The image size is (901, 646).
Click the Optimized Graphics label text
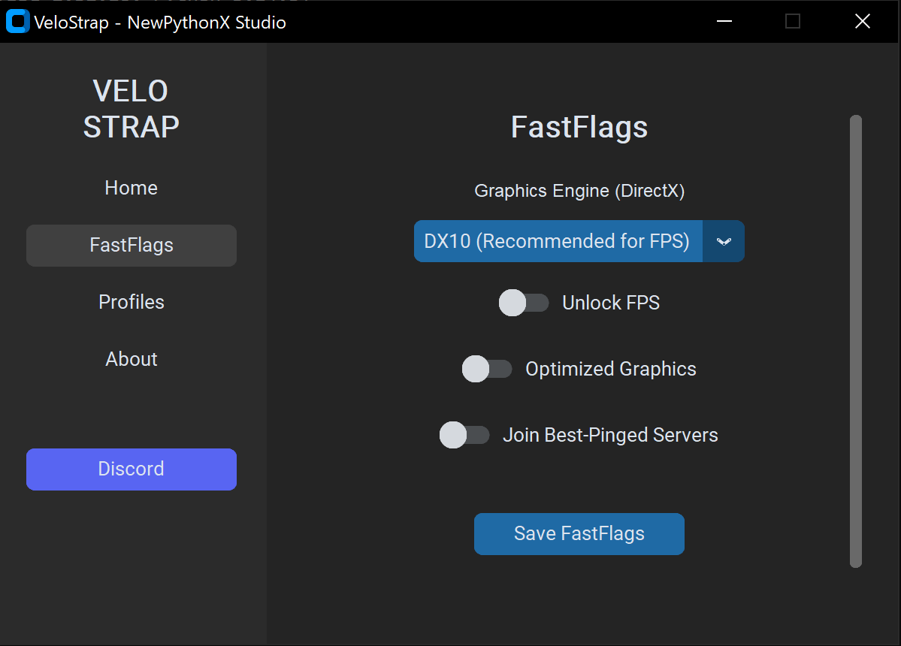point(610,369)
